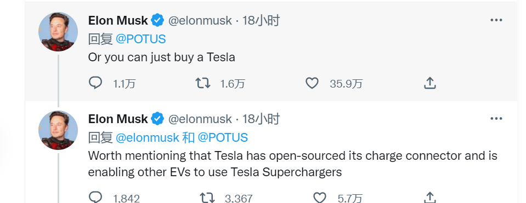
Task: Open Elon Musk avatar in second tweet
Action: point(58,130)
